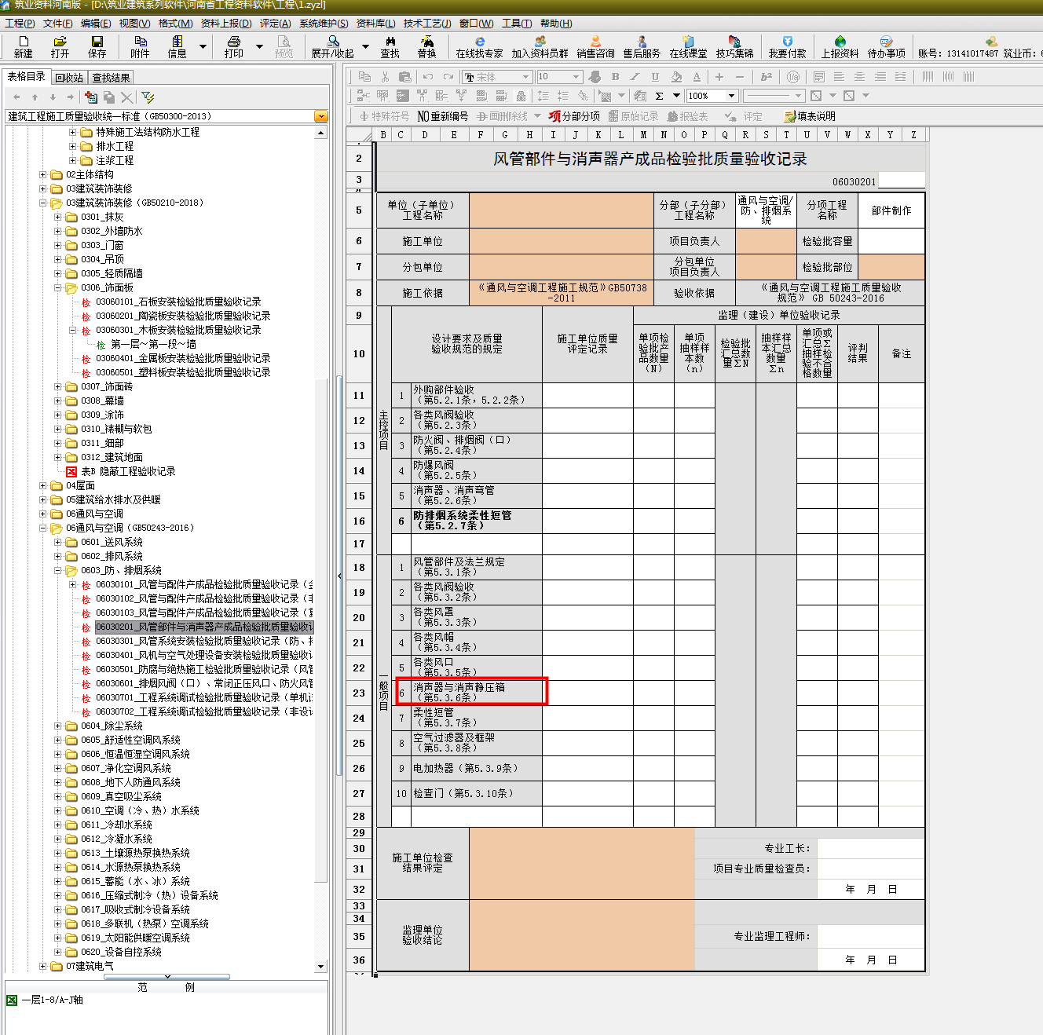The width and height of the screenshot is (1043, 1035).
Task: Open 技巧集锦 tips collection icon
Action: click(x=734, y=46)
